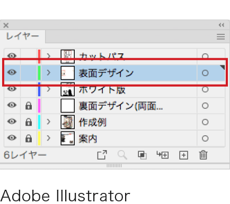This screenshot has height=204, width=230.
Task: Click magenta color bar of 裏面デザイン layer
Action: tap(39, 106)
